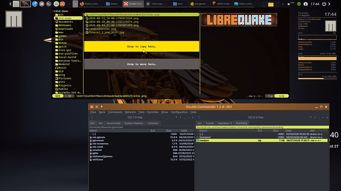Click the screenshot camera tray icon
The height and width of the screenshot is (191, 341).
coord(305,4)
